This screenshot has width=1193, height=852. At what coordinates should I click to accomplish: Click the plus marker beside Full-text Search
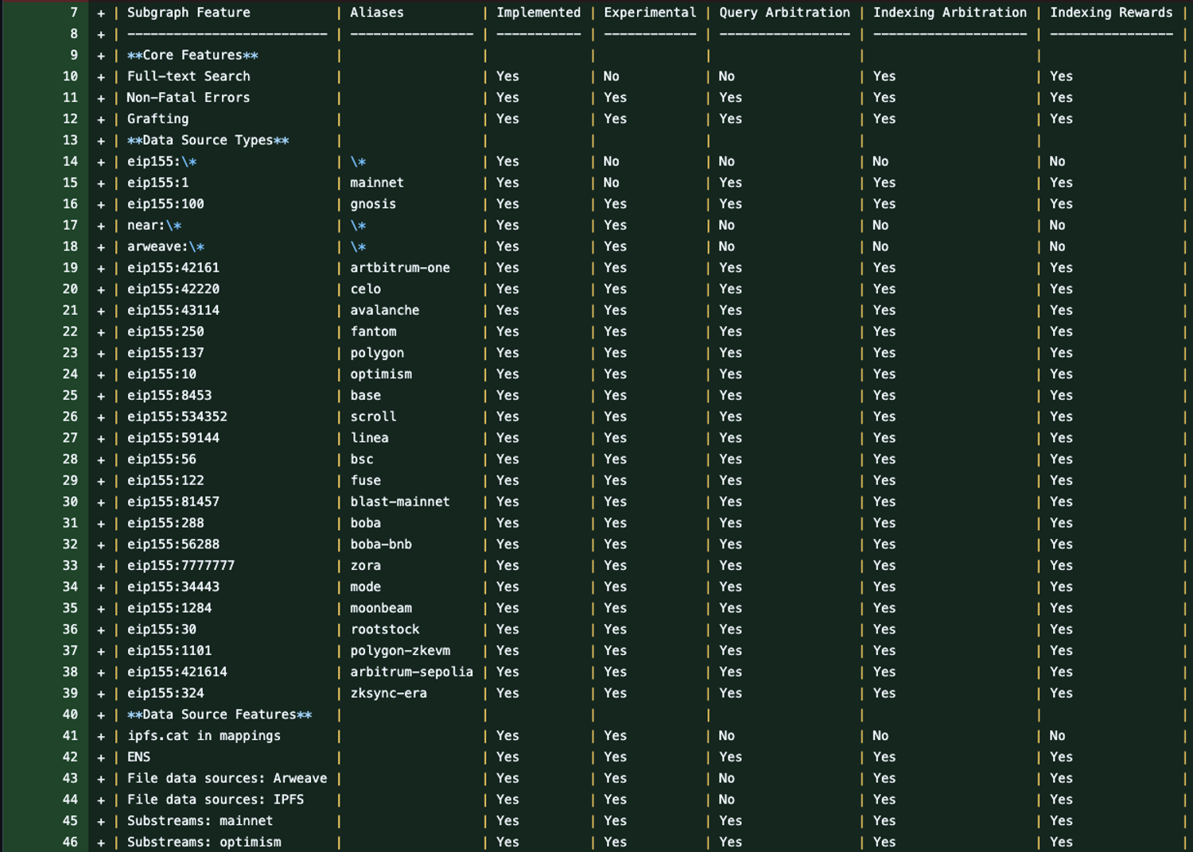click(101, 76)
